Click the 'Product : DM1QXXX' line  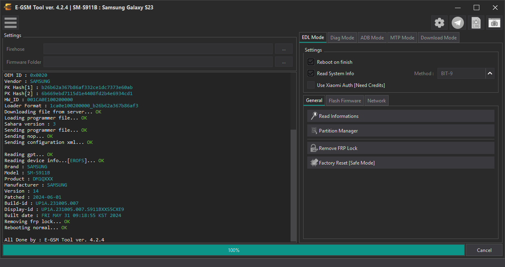click(x=28, y=179)
